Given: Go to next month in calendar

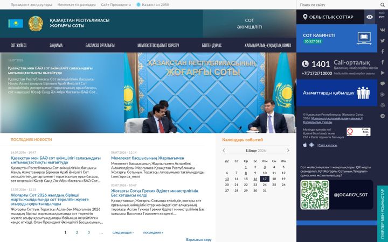Looking at the screenshot, I should tap(288, 151).
